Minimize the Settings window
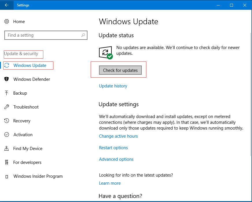The image size is (252, 202). point(218,5)
